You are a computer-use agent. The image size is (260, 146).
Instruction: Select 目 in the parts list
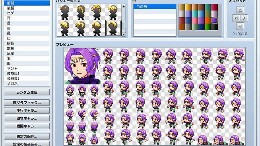(27, 23)
